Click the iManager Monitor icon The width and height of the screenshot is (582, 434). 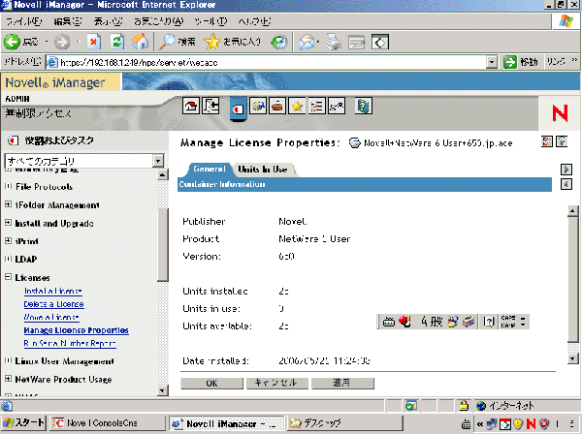337,106
